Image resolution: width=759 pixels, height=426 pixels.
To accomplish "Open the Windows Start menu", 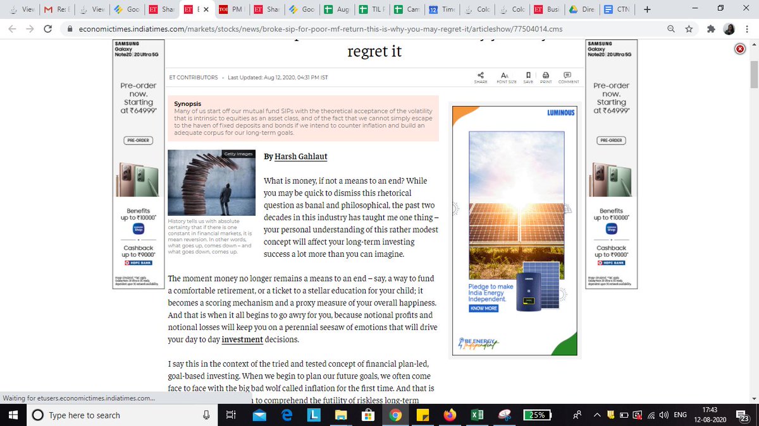I will point(13,415).
